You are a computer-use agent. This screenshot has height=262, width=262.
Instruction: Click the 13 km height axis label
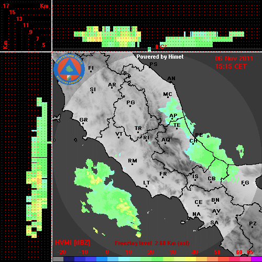pos(19,19)
